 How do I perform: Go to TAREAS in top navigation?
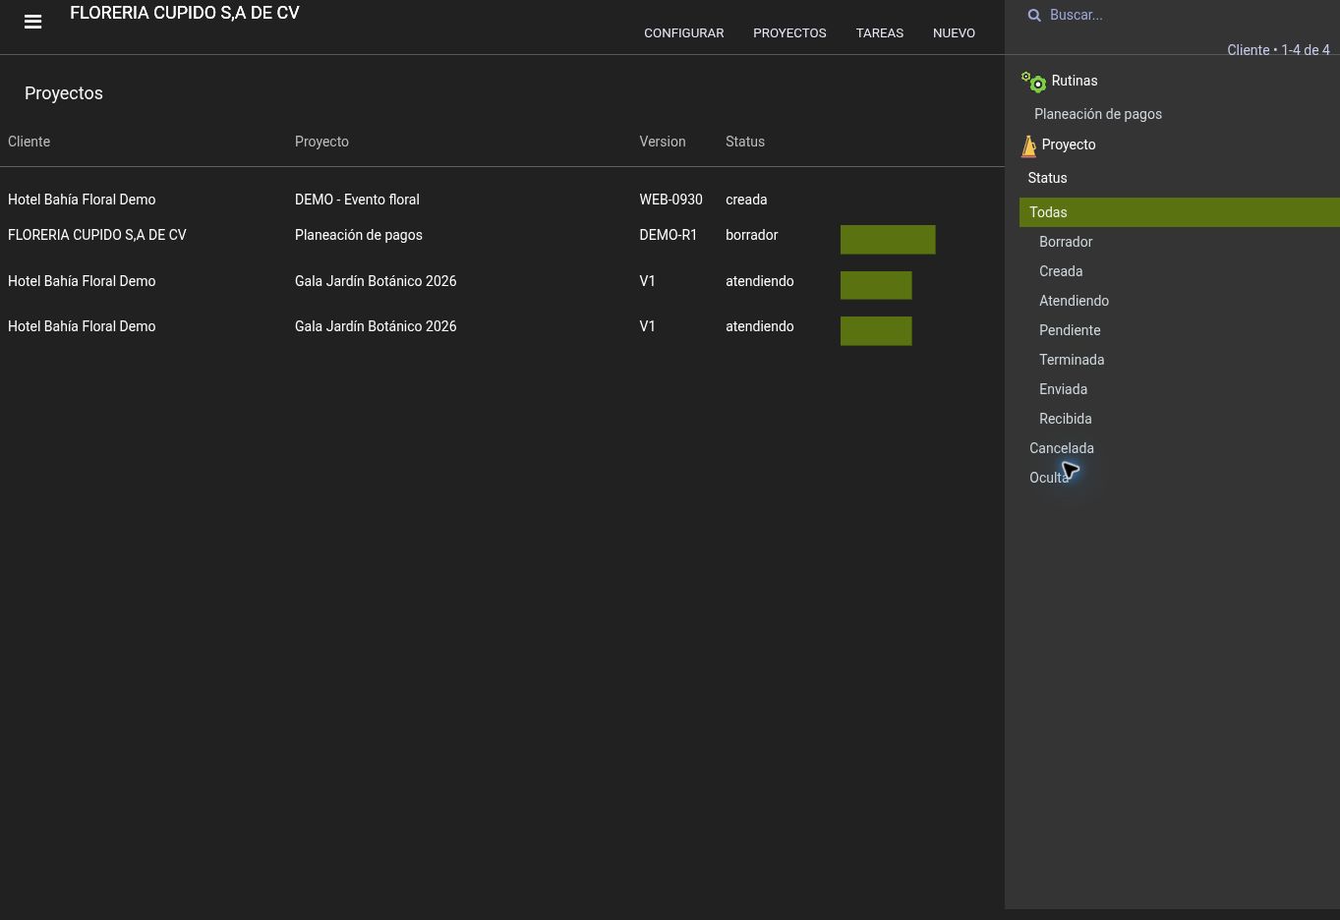[880, 32]
